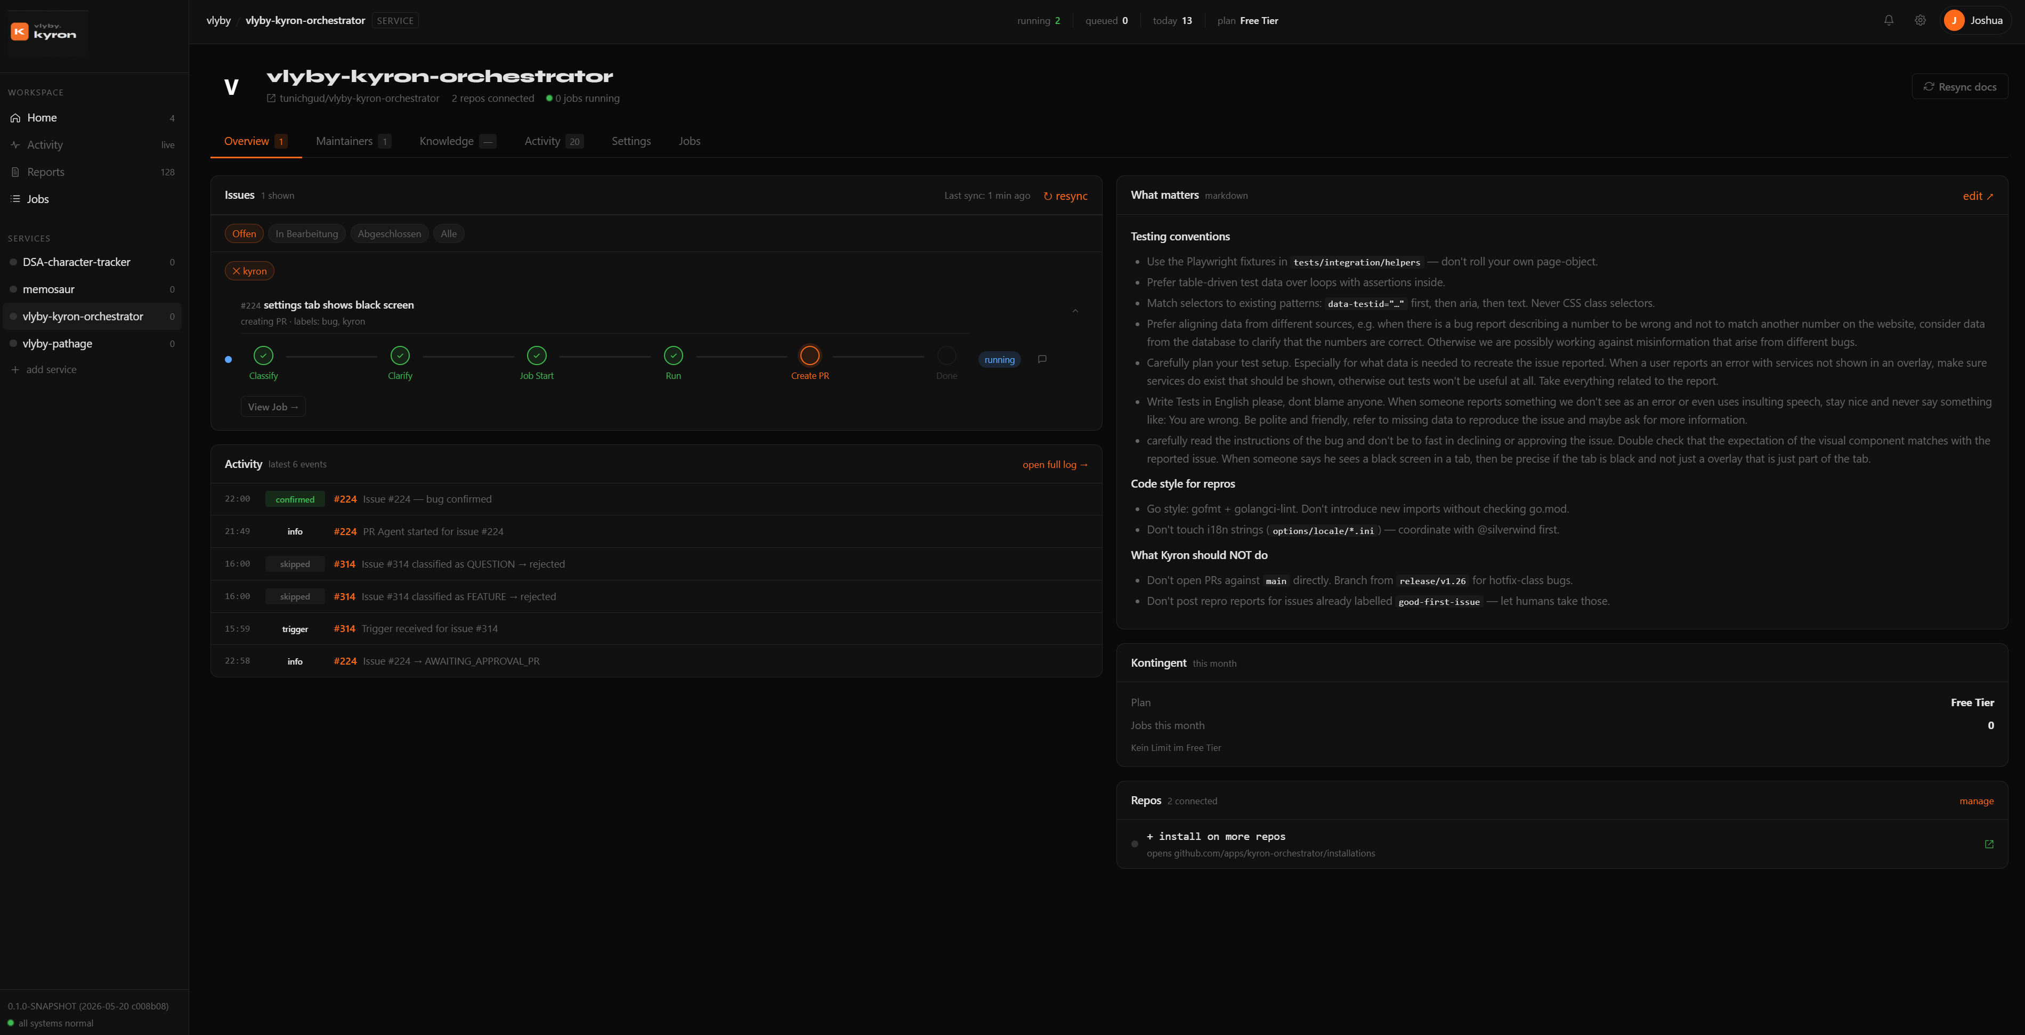Select the In Bearbeitung filter chip

(306, 233)
